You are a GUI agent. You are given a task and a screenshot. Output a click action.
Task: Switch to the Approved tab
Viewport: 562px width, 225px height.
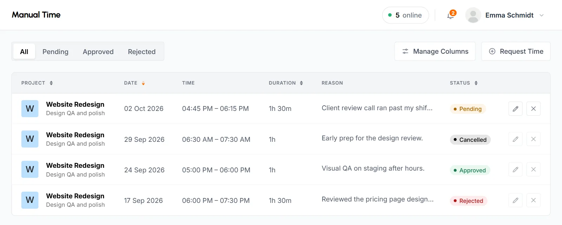98,52
